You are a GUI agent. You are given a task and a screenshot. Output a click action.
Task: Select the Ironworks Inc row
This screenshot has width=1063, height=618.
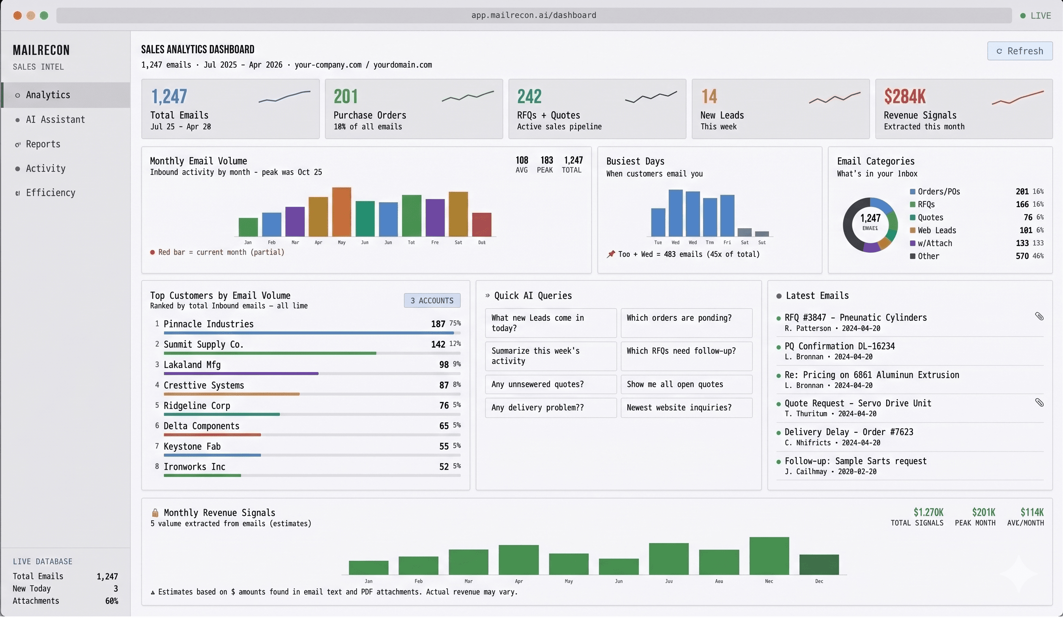coord(307,470)
